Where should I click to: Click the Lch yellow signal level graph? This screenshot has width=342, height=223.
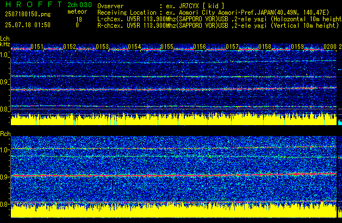point(173,120)
